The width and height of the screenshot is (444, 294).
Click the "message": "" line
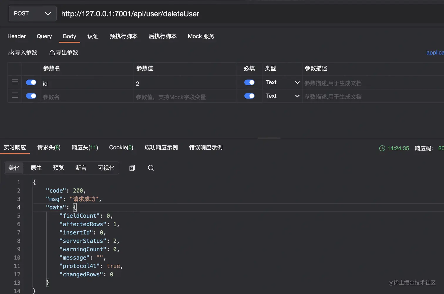pos(83,258)
